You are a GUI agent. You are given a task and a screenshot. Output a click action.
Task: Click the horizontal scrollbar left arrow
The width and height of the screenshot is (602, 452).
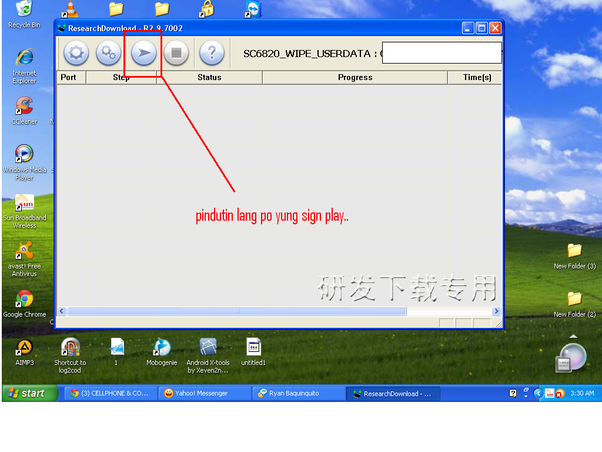[62, 311]
